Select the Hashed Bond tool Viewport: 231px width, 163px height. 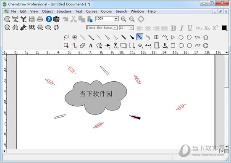click(107, 37)
